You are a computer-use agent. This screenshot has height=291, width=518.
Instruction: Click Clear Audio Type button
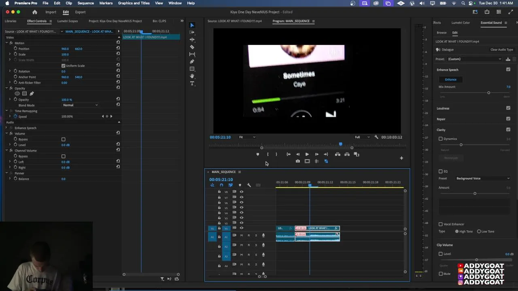coord(501,50)
